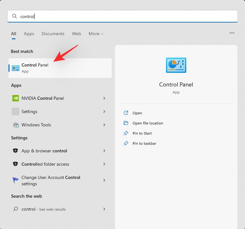Click Open in the preview pane
This screenshot has width=245, height=229.
[x=137, y=113]
